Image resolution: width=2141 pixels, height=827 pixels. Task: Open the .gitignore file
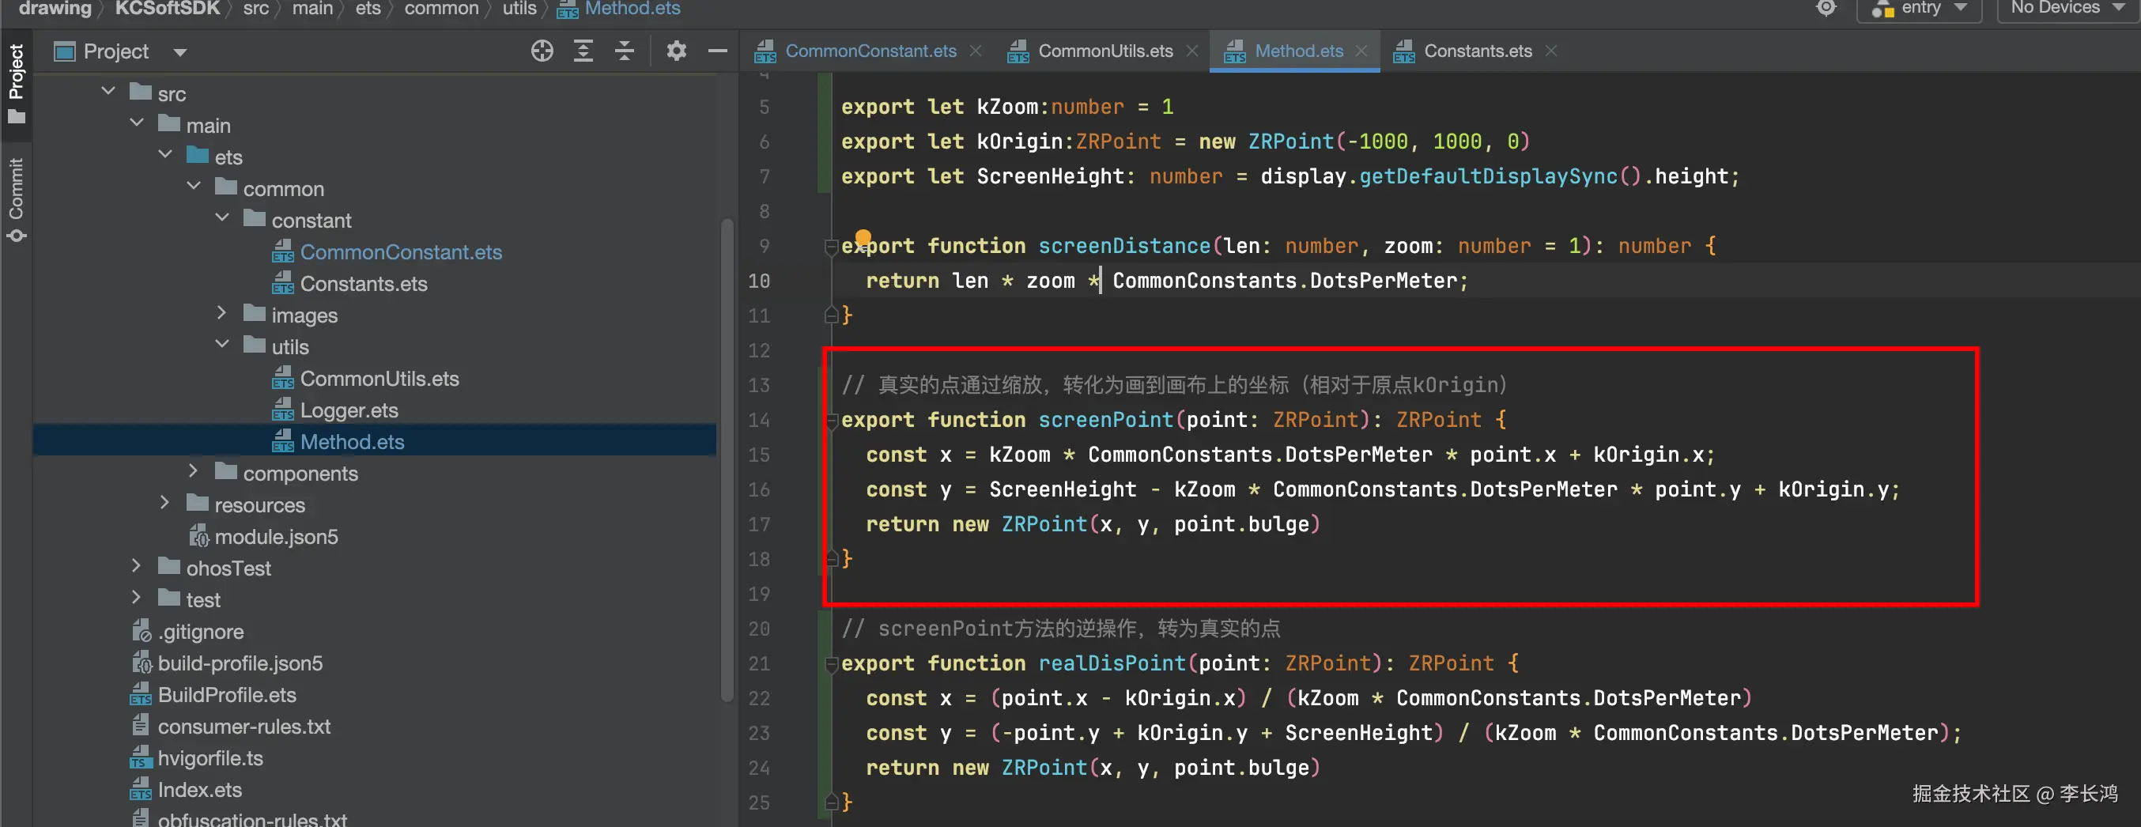tap(200, 631)
